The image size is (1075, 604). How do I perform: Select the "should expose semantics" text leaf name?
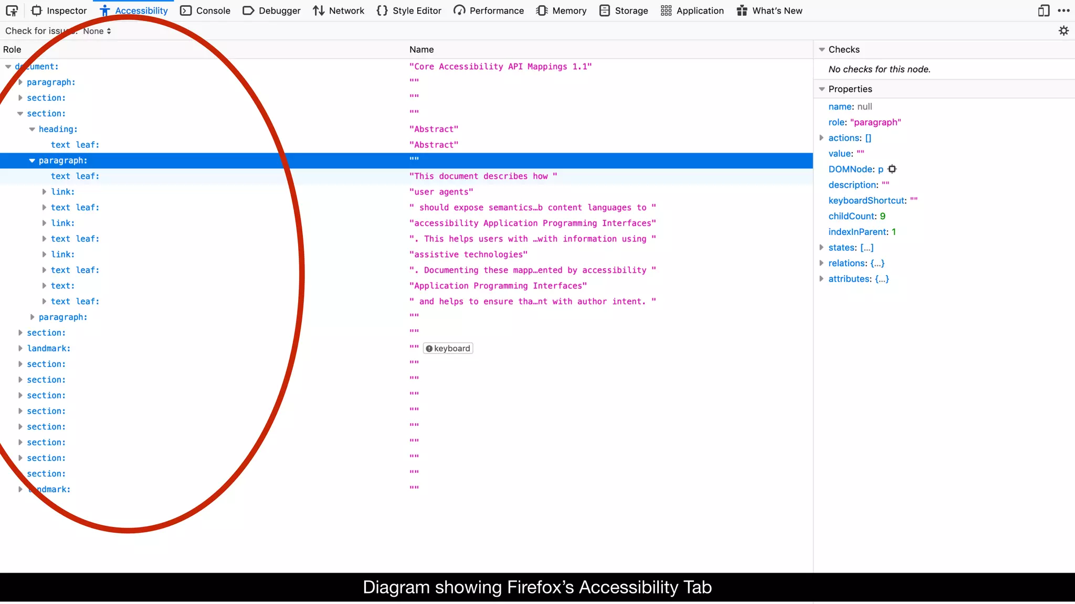[x=532, y=208]
